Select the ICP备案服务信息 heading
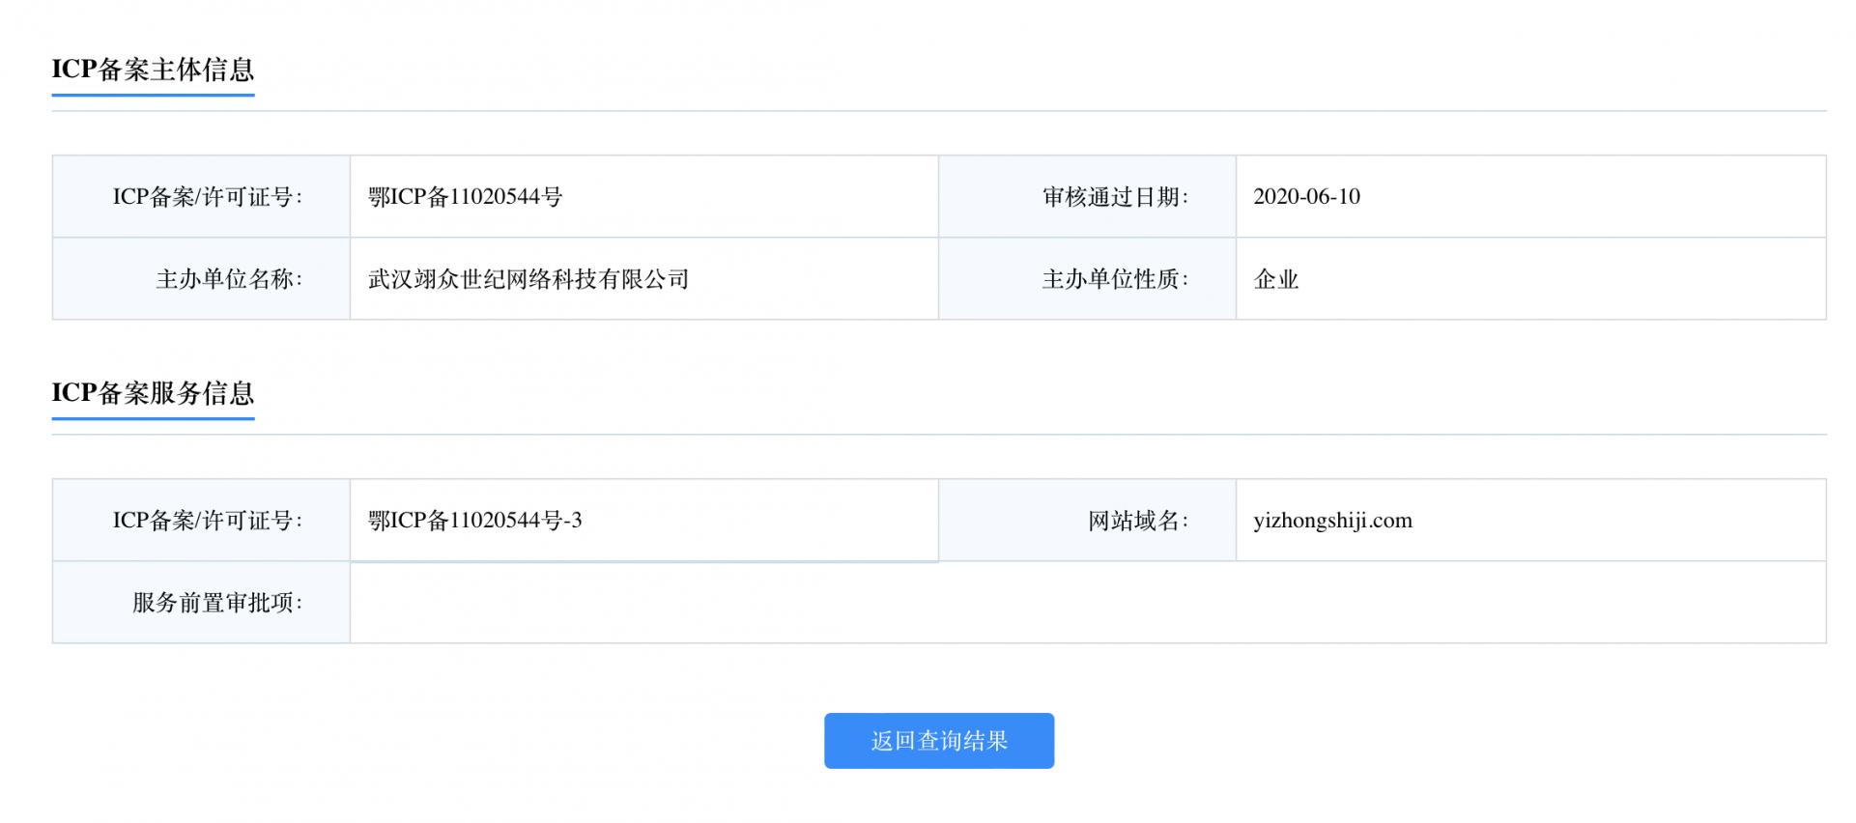The height and width of the screenshot is (823, 1856). coord(153,393)
